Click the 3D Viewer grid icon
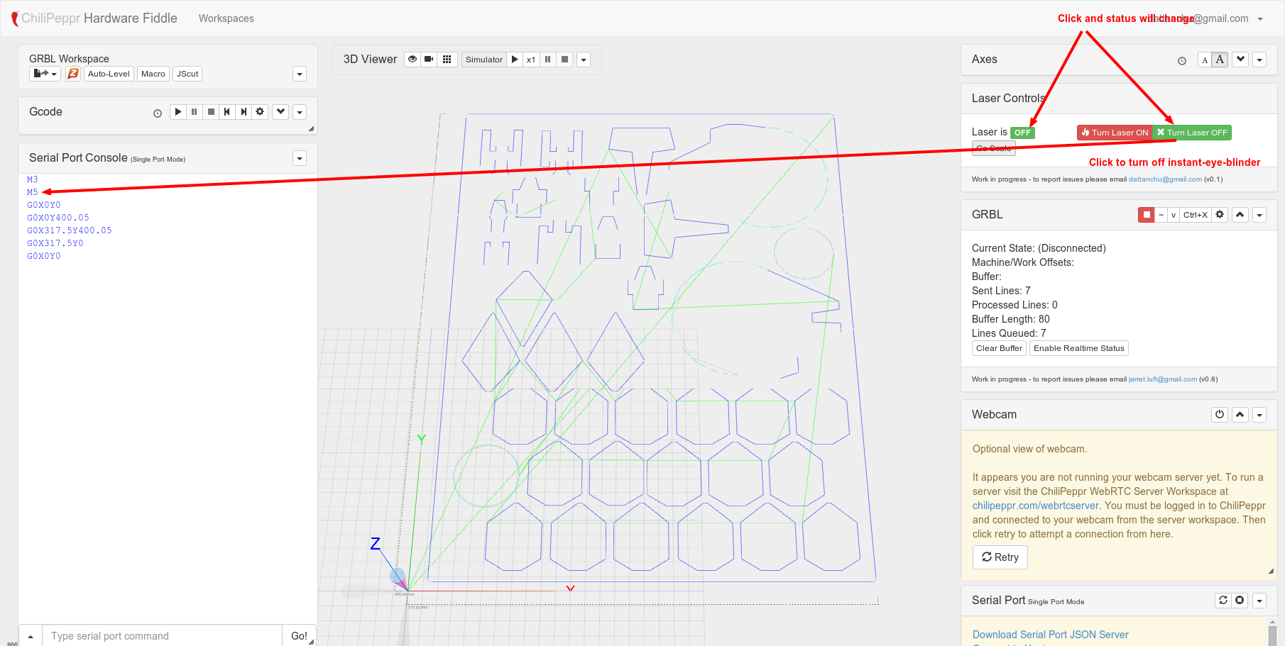This screenshot has width=1285, height=646. [447, 60]
